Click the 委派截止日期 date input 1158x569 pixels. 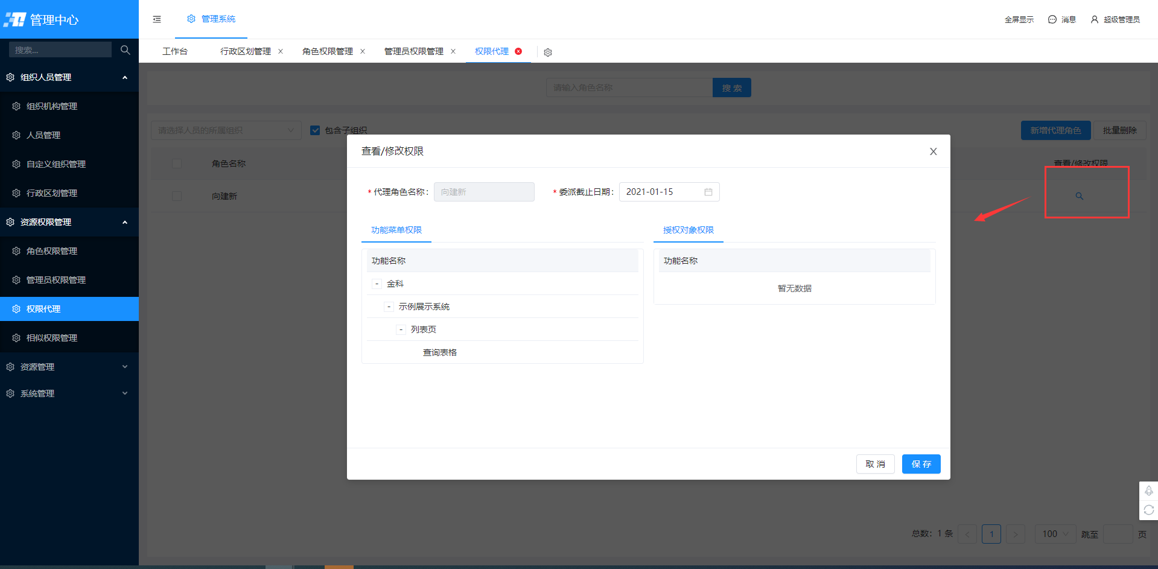click(x=669, y=192)
